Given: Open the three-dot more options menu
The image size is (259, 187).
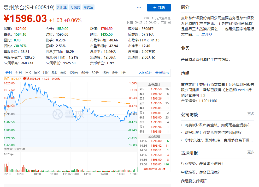Looking at the screenshot, I should click(x=139, y=7).
